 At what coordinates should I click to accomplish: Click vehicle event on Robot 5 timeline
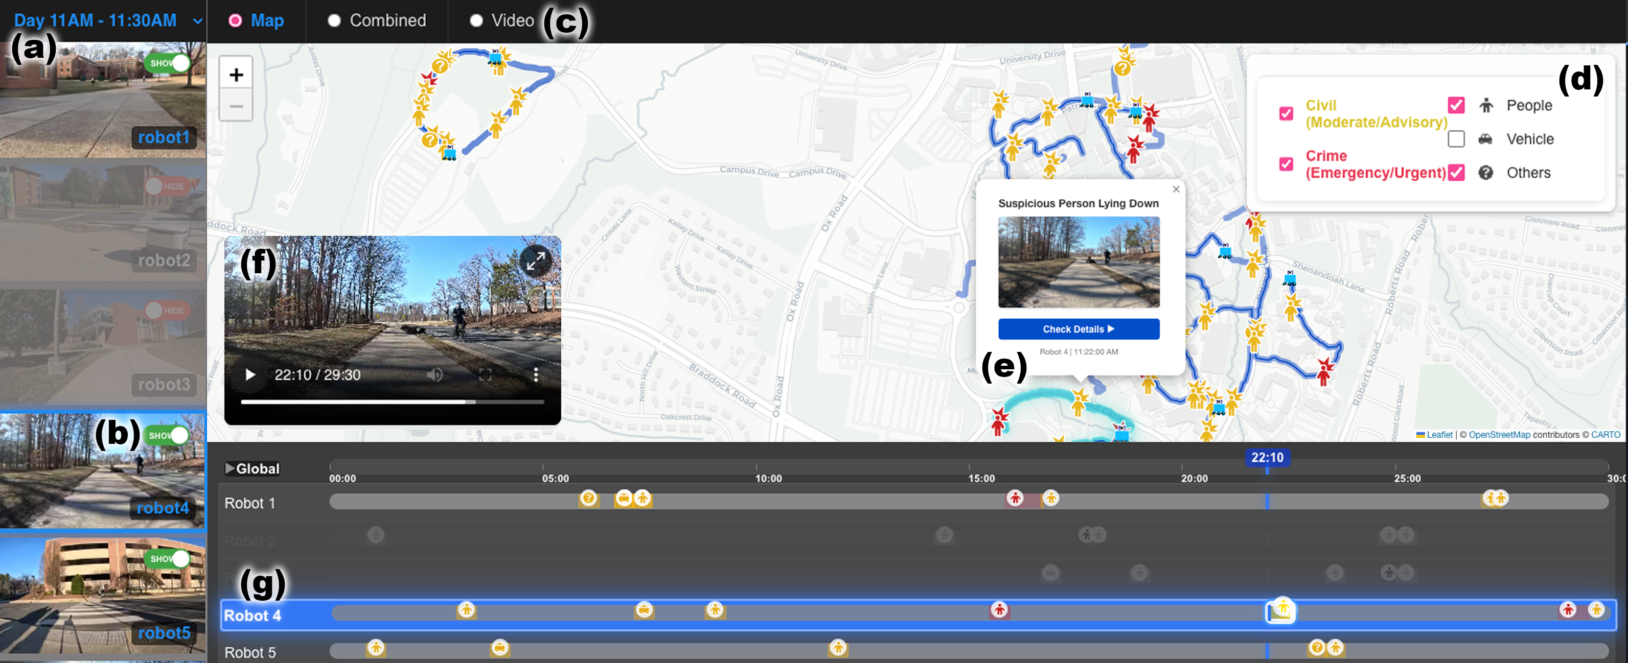(x=499, y=648)
